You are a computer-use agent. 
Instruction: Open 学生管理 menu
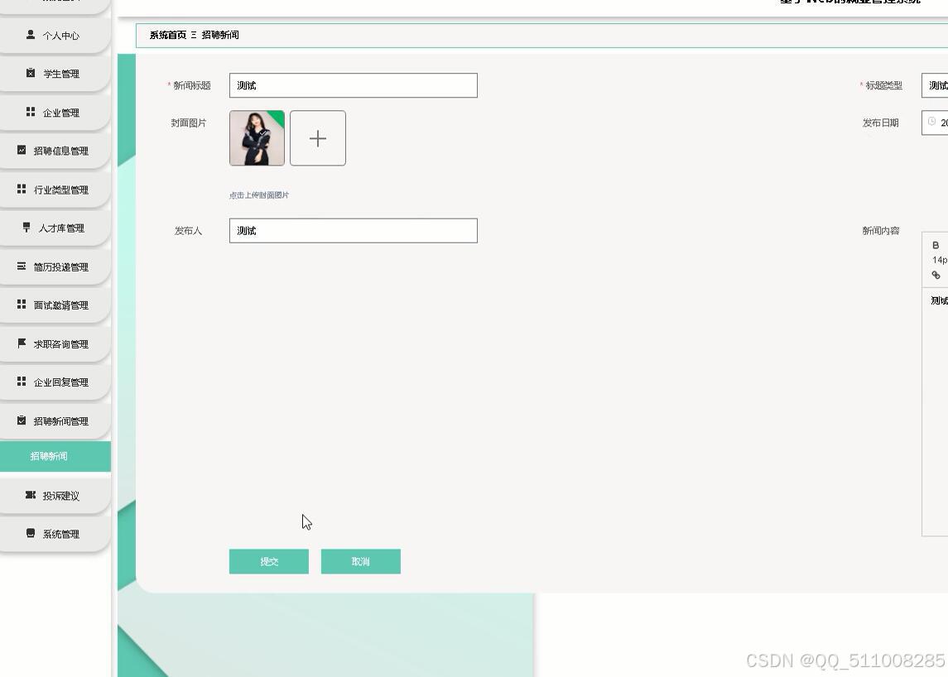55,74
